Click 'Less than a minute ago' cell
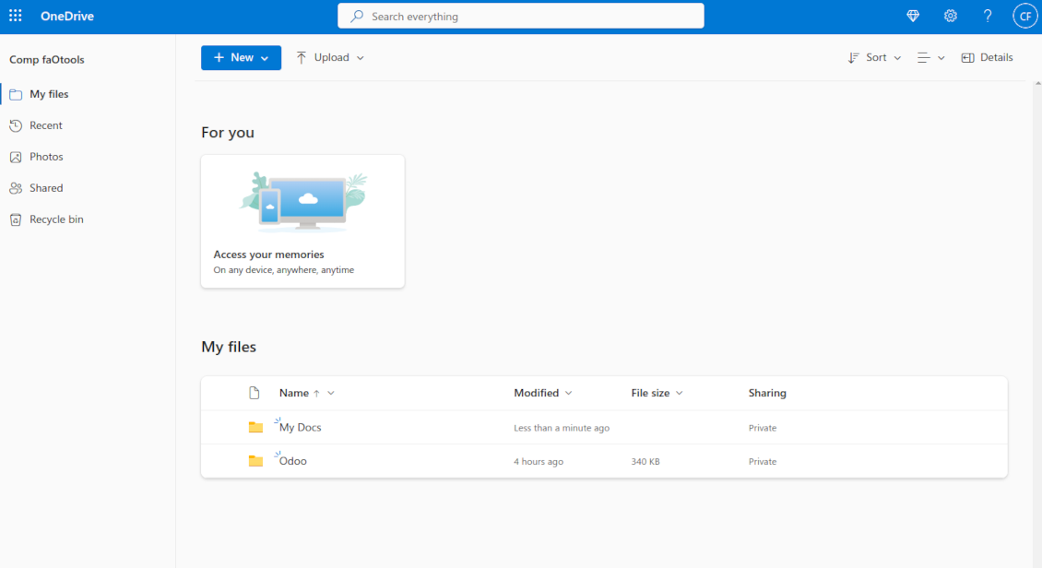The width and height of the screenshot is (1042, 568). [562, 428]
